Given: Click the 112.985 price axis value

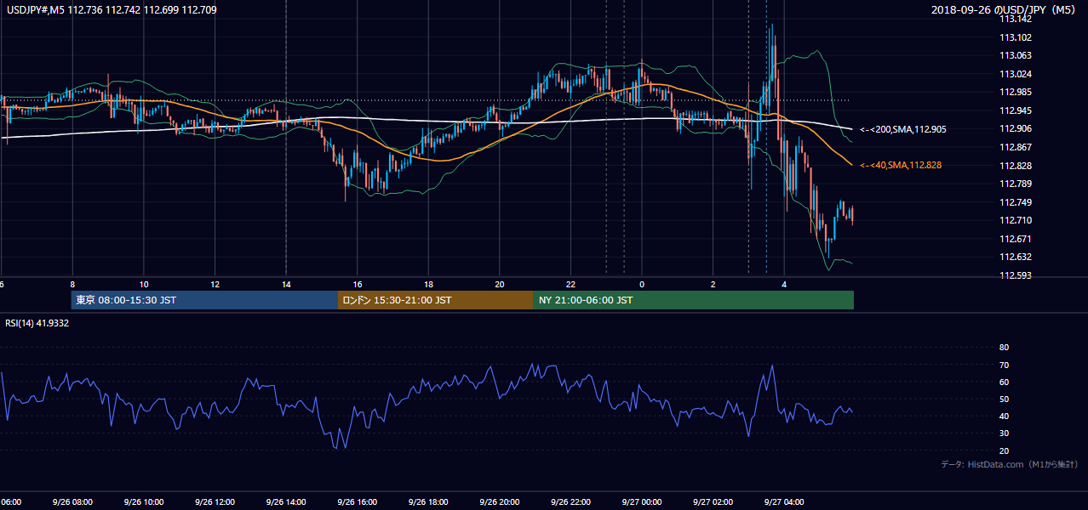Looking at the screenshot, I should pyautogui.click(x=1014, y=92).
